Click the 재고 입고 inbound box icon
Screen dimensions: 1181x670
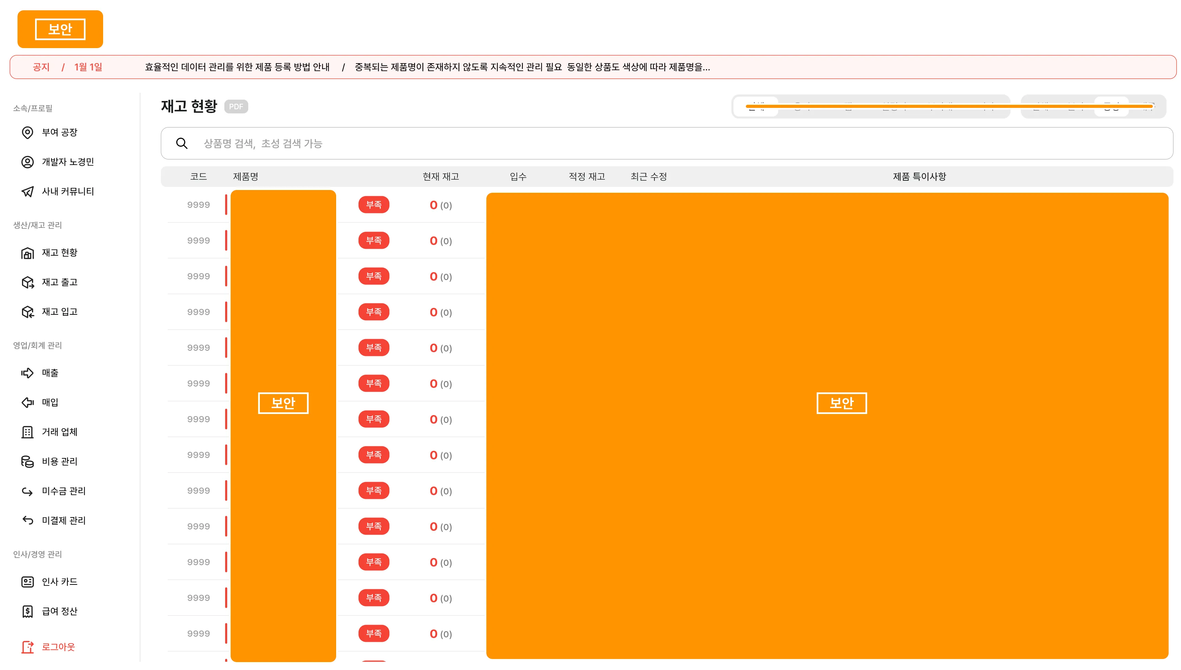coord(27,312)
